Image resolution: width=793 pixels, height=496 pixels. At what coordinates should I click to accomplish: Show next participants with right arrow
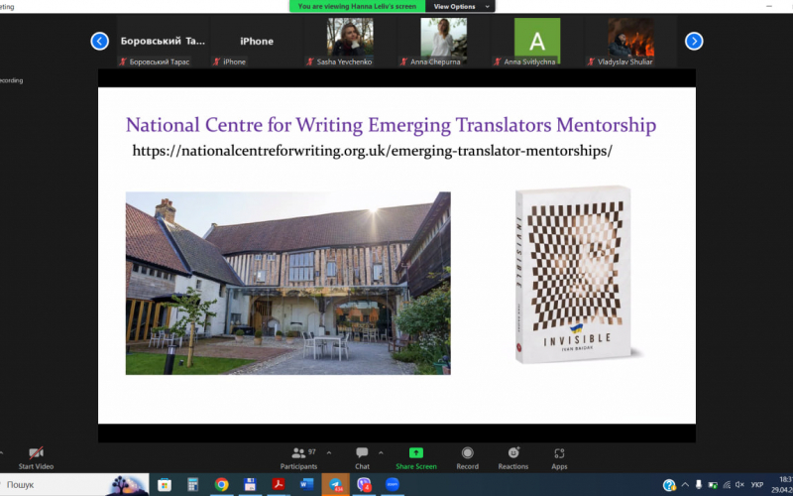click(694, 41)
